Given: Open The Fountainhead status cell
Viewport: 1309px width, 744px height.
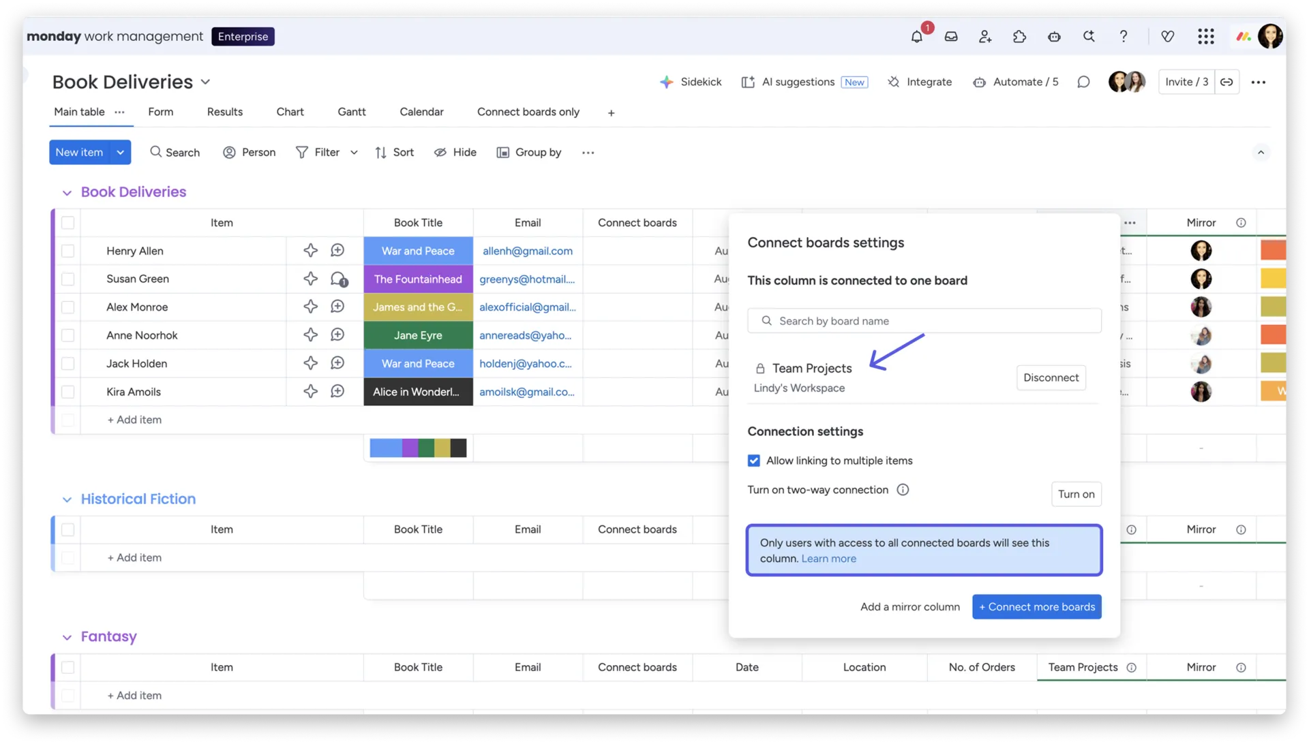Looking at the screenshot, I should pos(418,279).
